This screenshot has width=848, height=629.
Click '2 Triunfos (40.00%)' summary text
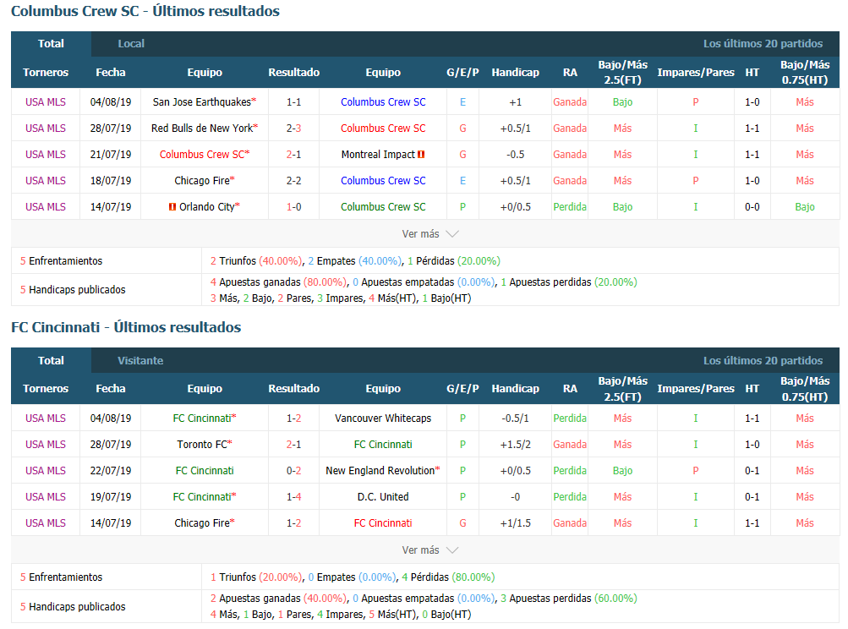click(256, 260)
